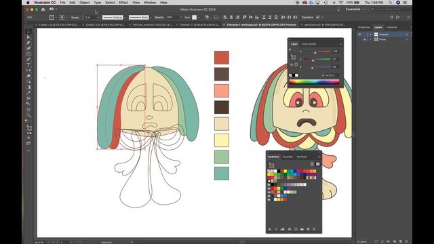This screenshot has height=244, width=434.
Task: Click the Vertical Align Top icon
Action: pos(245,17)
